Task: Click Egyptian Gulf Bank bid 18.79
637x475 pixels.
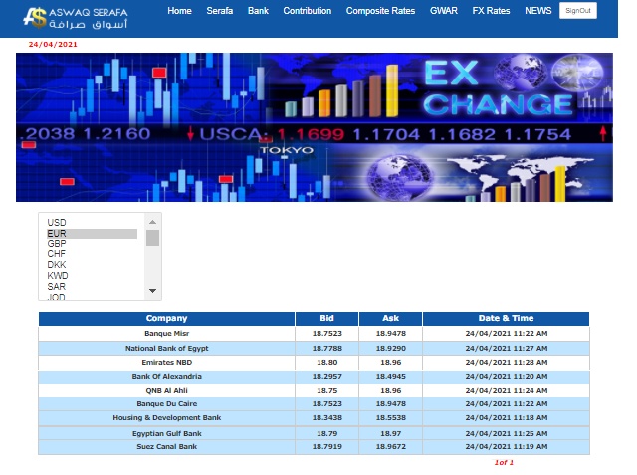Action: point(327,433)
